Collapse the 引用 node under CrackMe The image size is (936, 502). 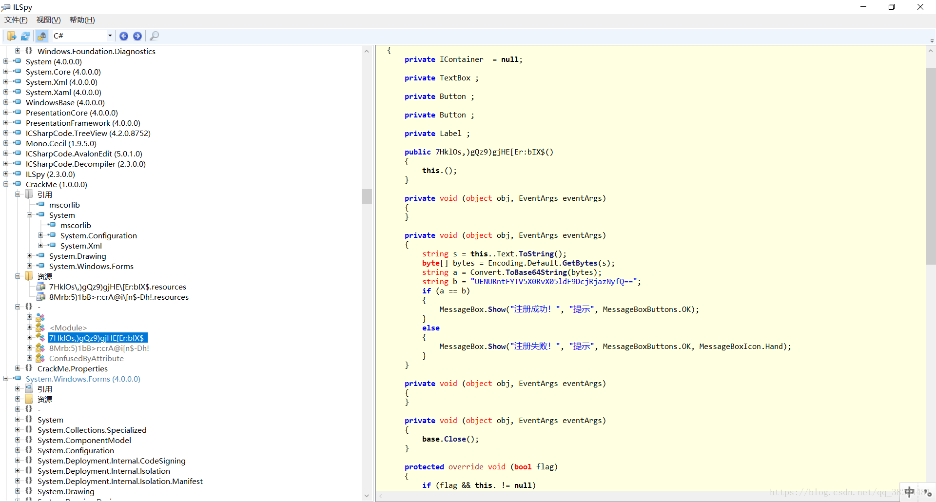[x=18, y=194]
